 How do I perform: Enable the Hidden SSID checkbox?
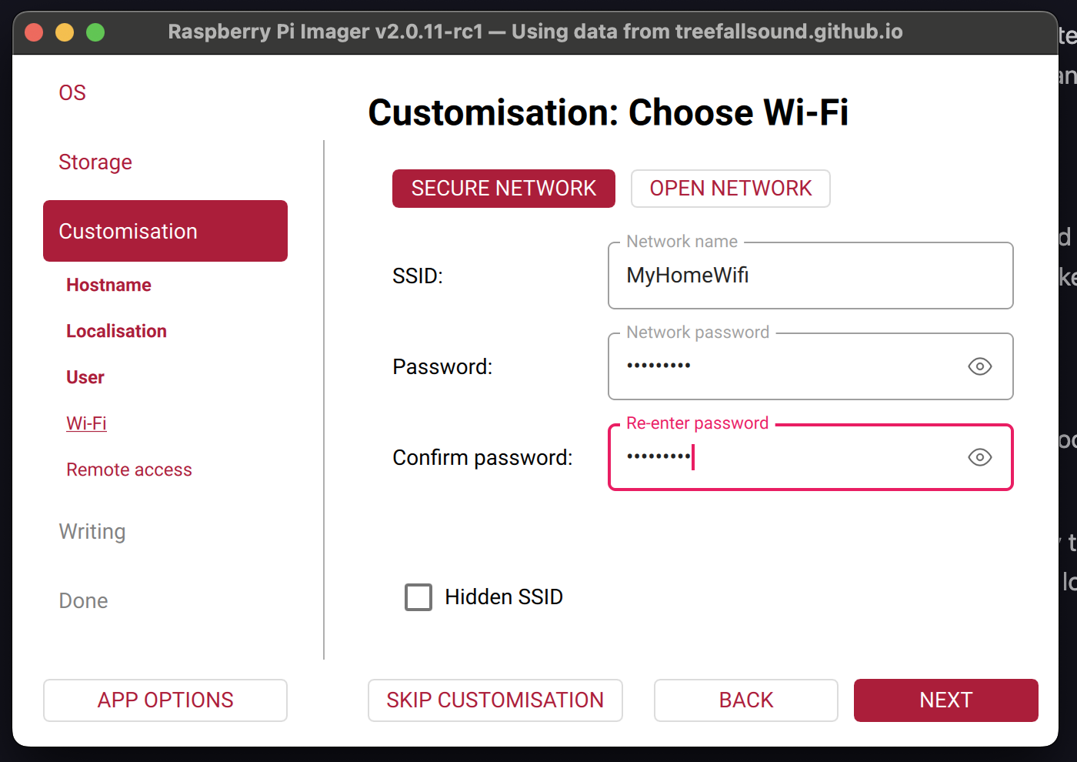tap(418, 597)
